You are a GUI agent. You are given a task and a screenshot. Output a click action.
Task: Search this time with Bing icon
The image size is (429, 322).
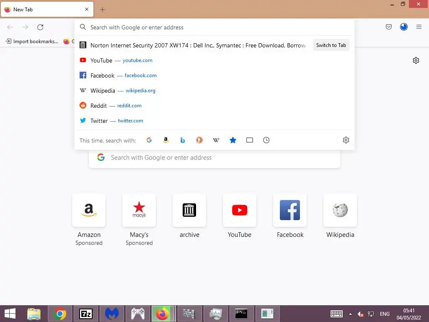coord(183,140)
